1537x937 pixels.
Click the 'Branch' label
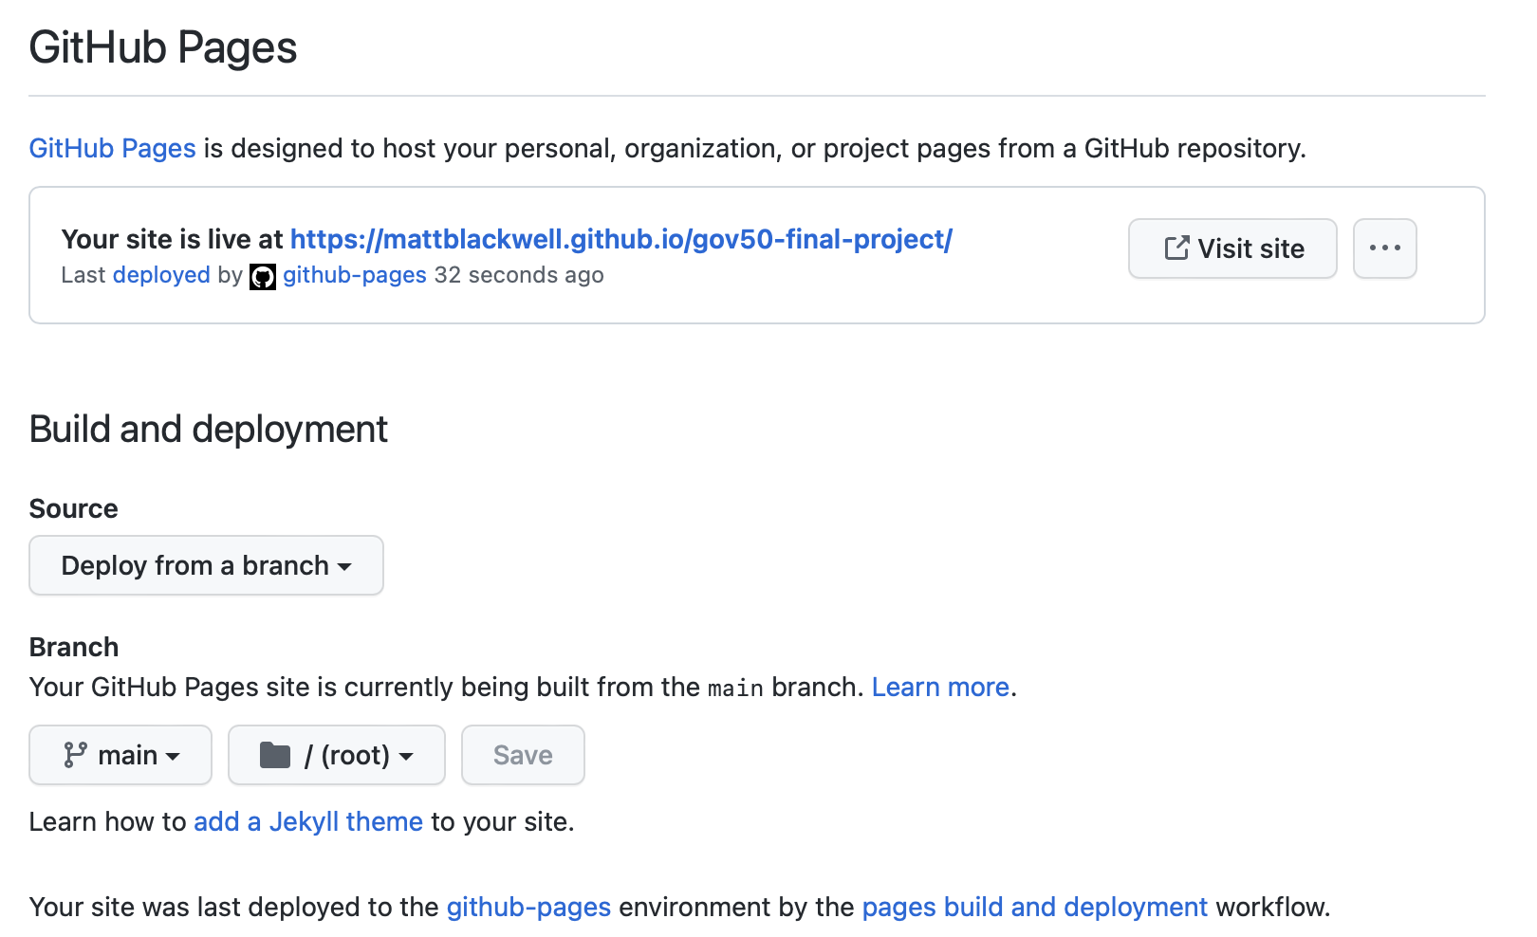click(x=74, y=647)
